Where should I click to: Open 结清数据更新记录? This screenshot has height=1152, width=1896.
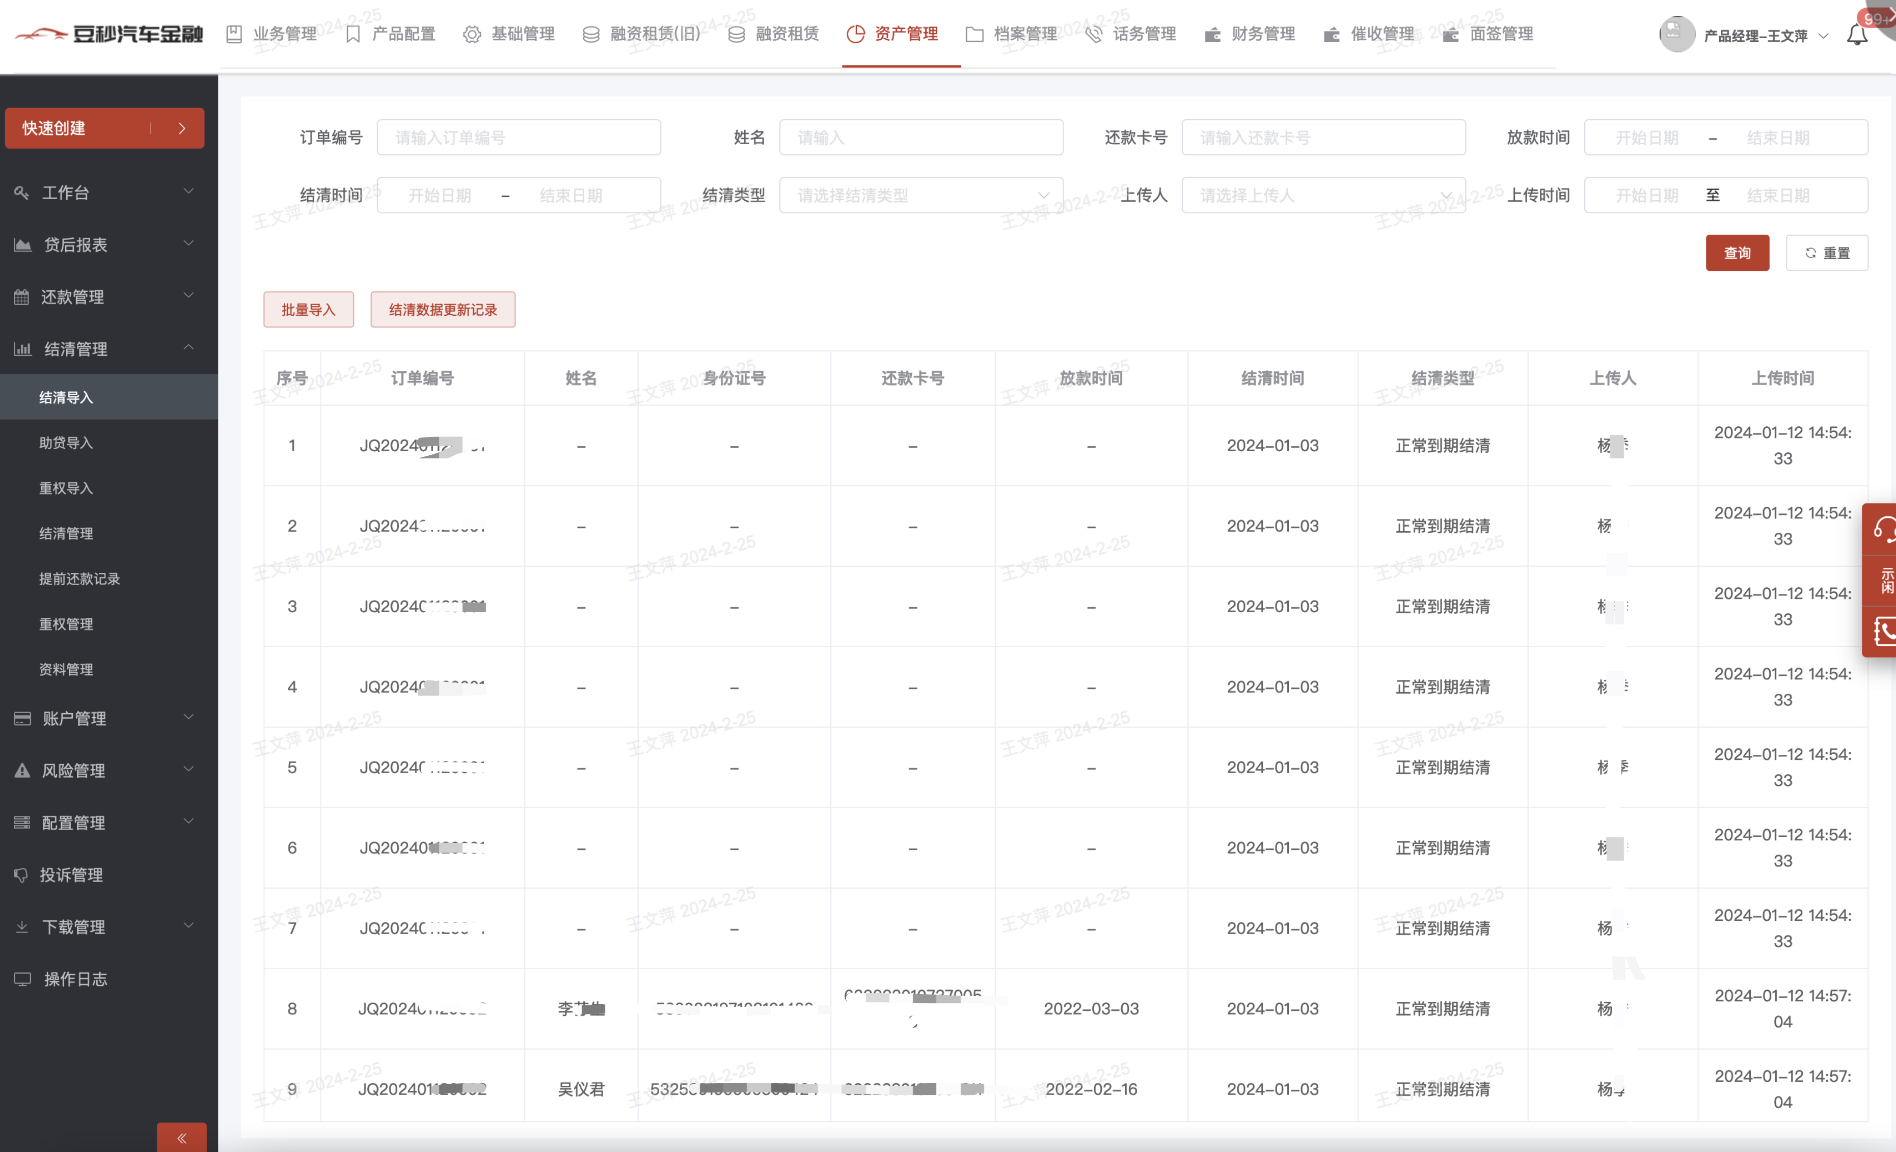[x=443, y=309]
